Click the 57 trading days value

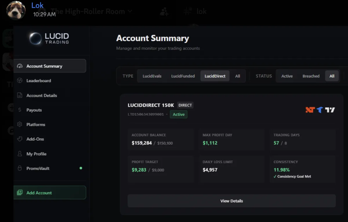click(276, 143)
